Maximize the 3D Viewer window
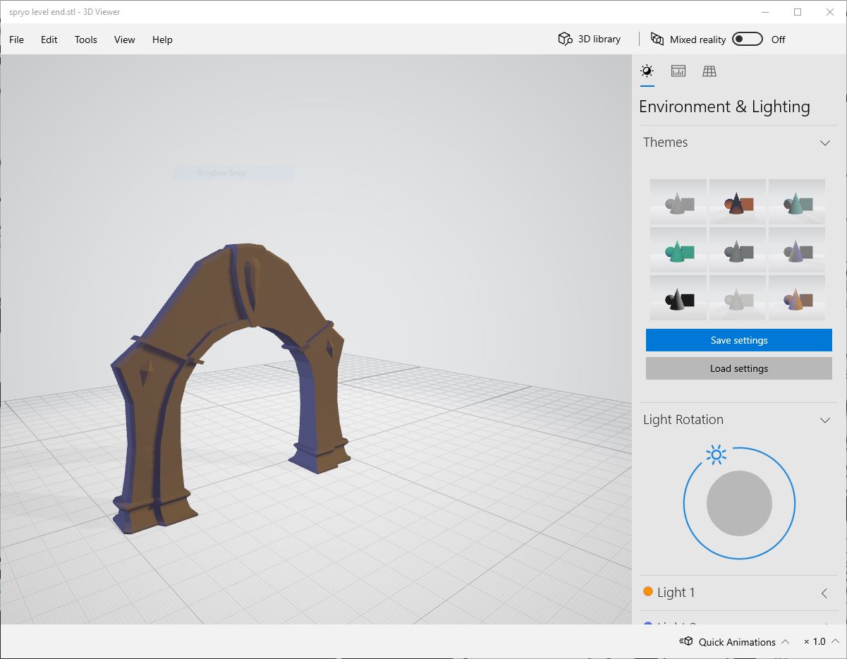This screenshot has width=847, height=659. pos(798,12)
